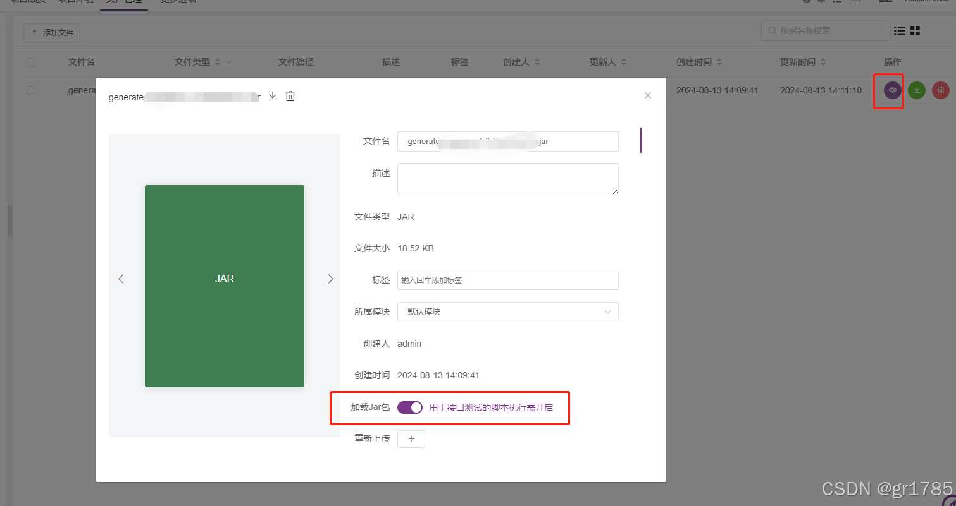Sort the table by 更新时间
Image resolution: width=956 pixels, height=506 pixels.
coord(823,62)
